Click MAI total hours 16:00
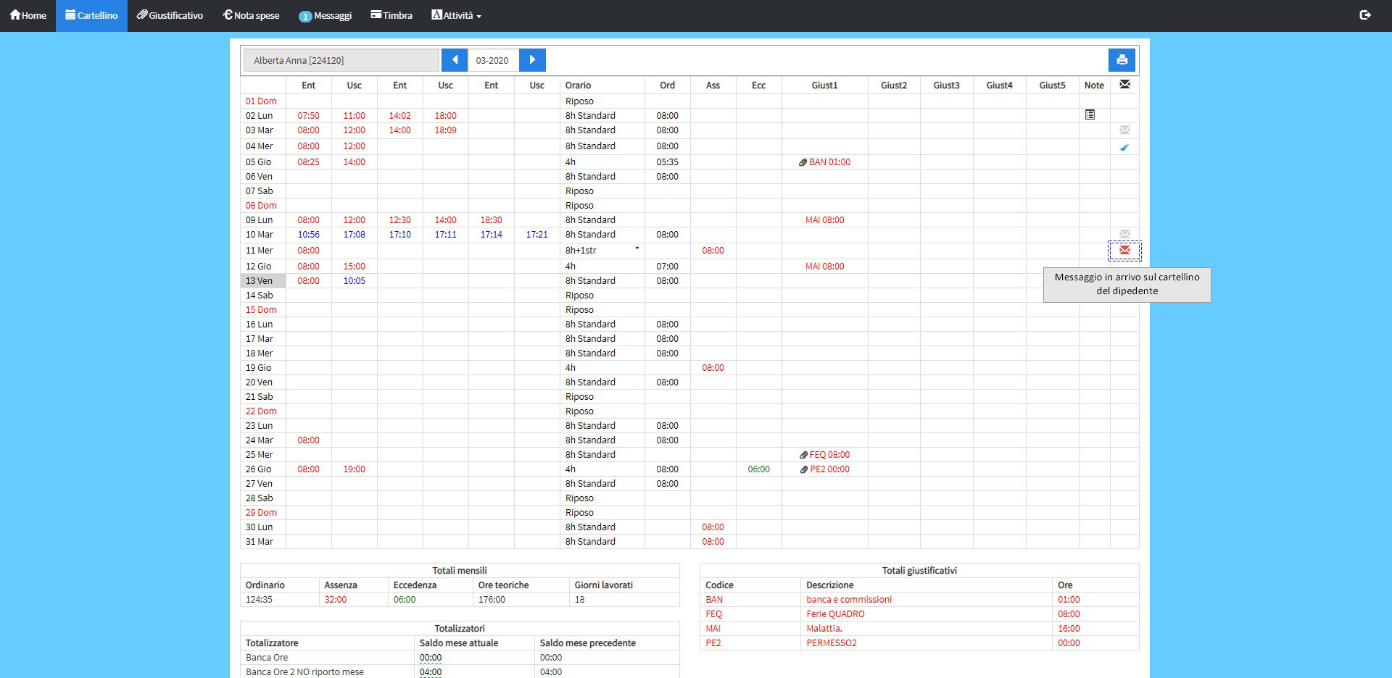Image resolution: width=1392 pixels, height=678 pixels. click(x=1069, y=629)
